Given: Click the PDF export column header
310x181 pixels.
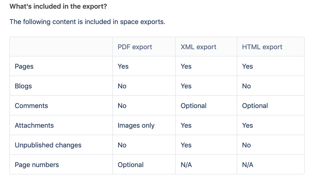Looking at the screenshot, I should click(135, 47).
